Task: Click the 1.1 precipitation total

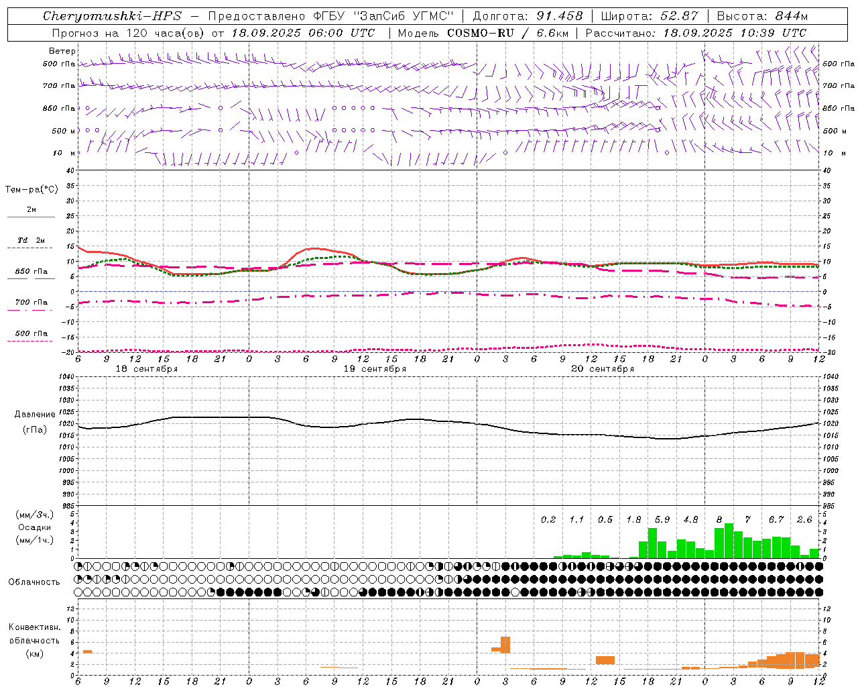Action: (x=576, y=520)
